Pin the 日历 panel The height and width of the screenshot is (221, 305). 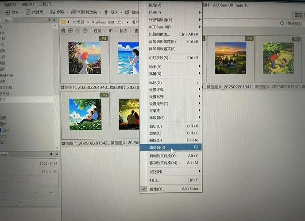pos(49,20)
